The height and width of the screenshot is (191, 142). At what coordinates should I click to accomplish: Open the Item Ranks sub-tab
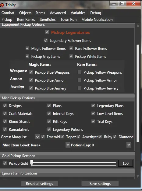26,20
